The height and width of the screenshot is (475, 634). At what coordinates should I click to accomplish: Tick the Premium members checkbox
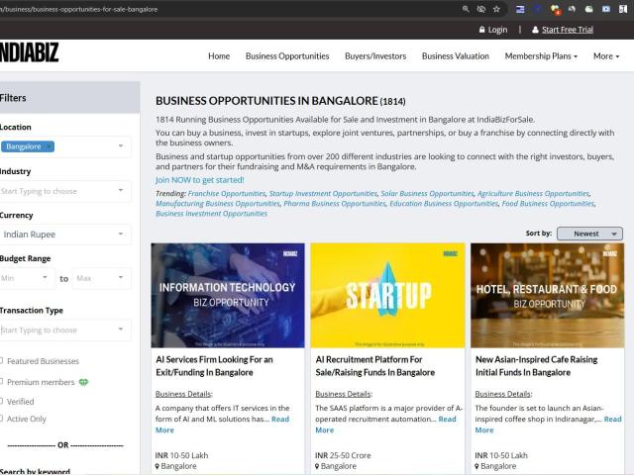(x=1, y=382)
